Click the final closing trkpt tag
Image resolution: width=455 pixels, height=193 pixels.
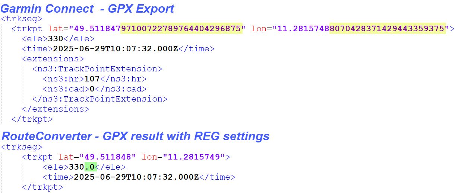42,187
